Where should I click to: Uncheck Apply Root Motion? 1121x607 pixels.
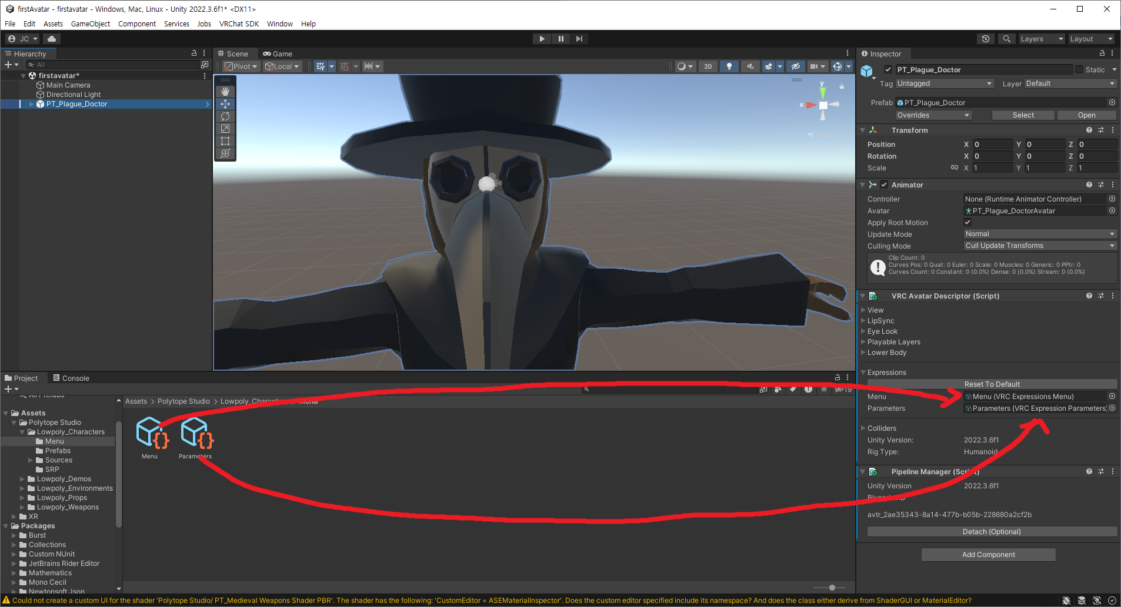[x=967, y=223]
